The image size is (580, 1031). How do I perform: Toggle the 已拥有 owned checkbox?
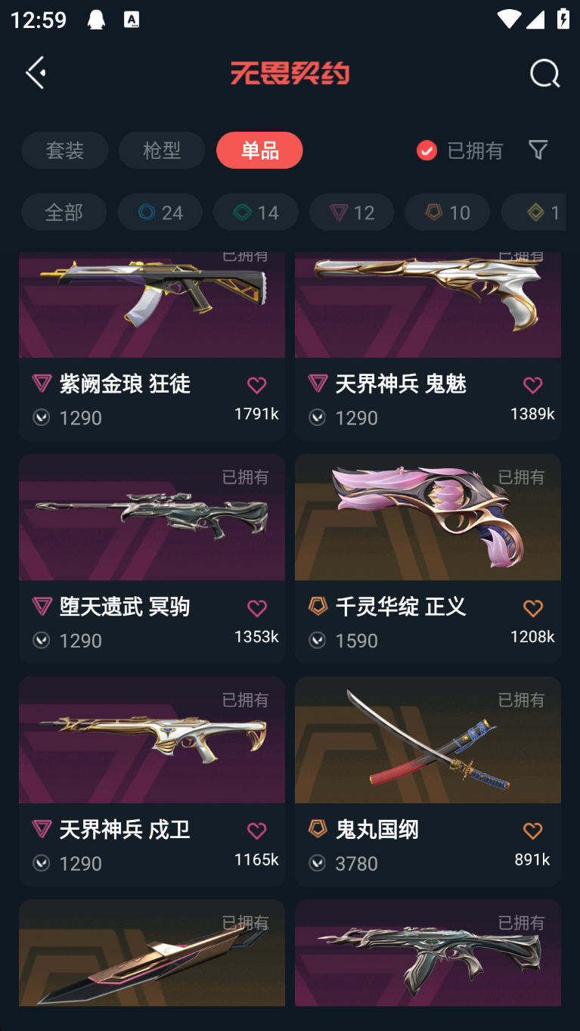[426, 151]
